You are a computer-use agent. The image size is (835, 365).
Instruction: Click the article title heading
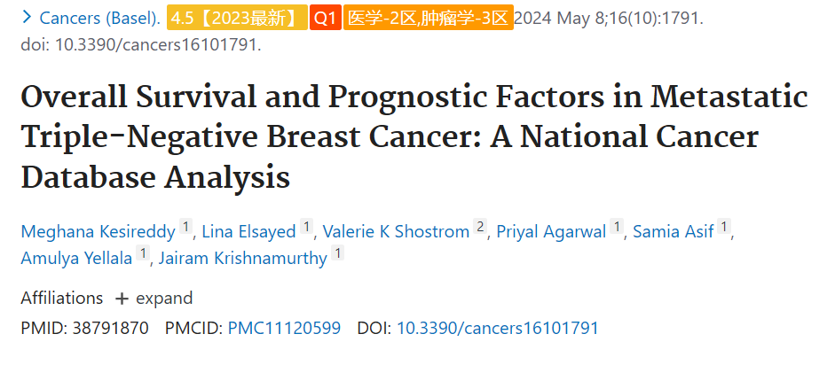[414, 137]
